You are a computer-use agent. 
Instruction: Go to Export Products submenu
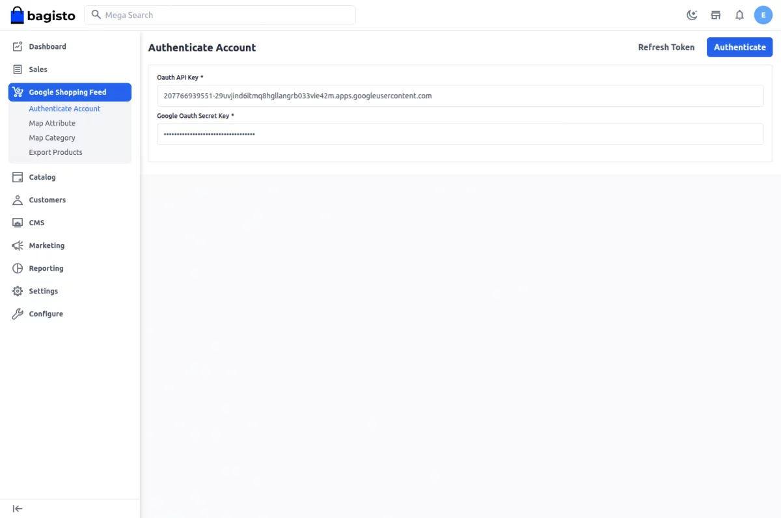[55, 152]
